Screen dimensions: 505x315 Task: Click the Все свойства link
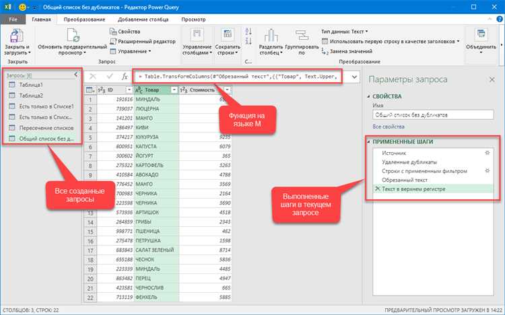(389, 127)
